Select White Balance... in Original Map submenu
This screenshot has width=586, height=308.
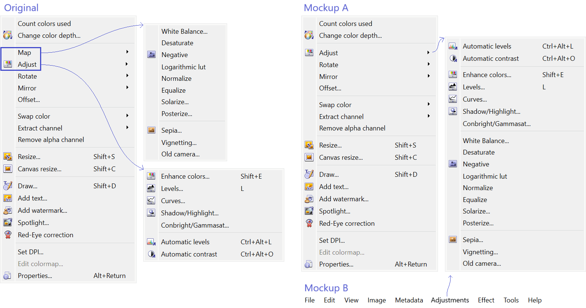coord(184,32)
